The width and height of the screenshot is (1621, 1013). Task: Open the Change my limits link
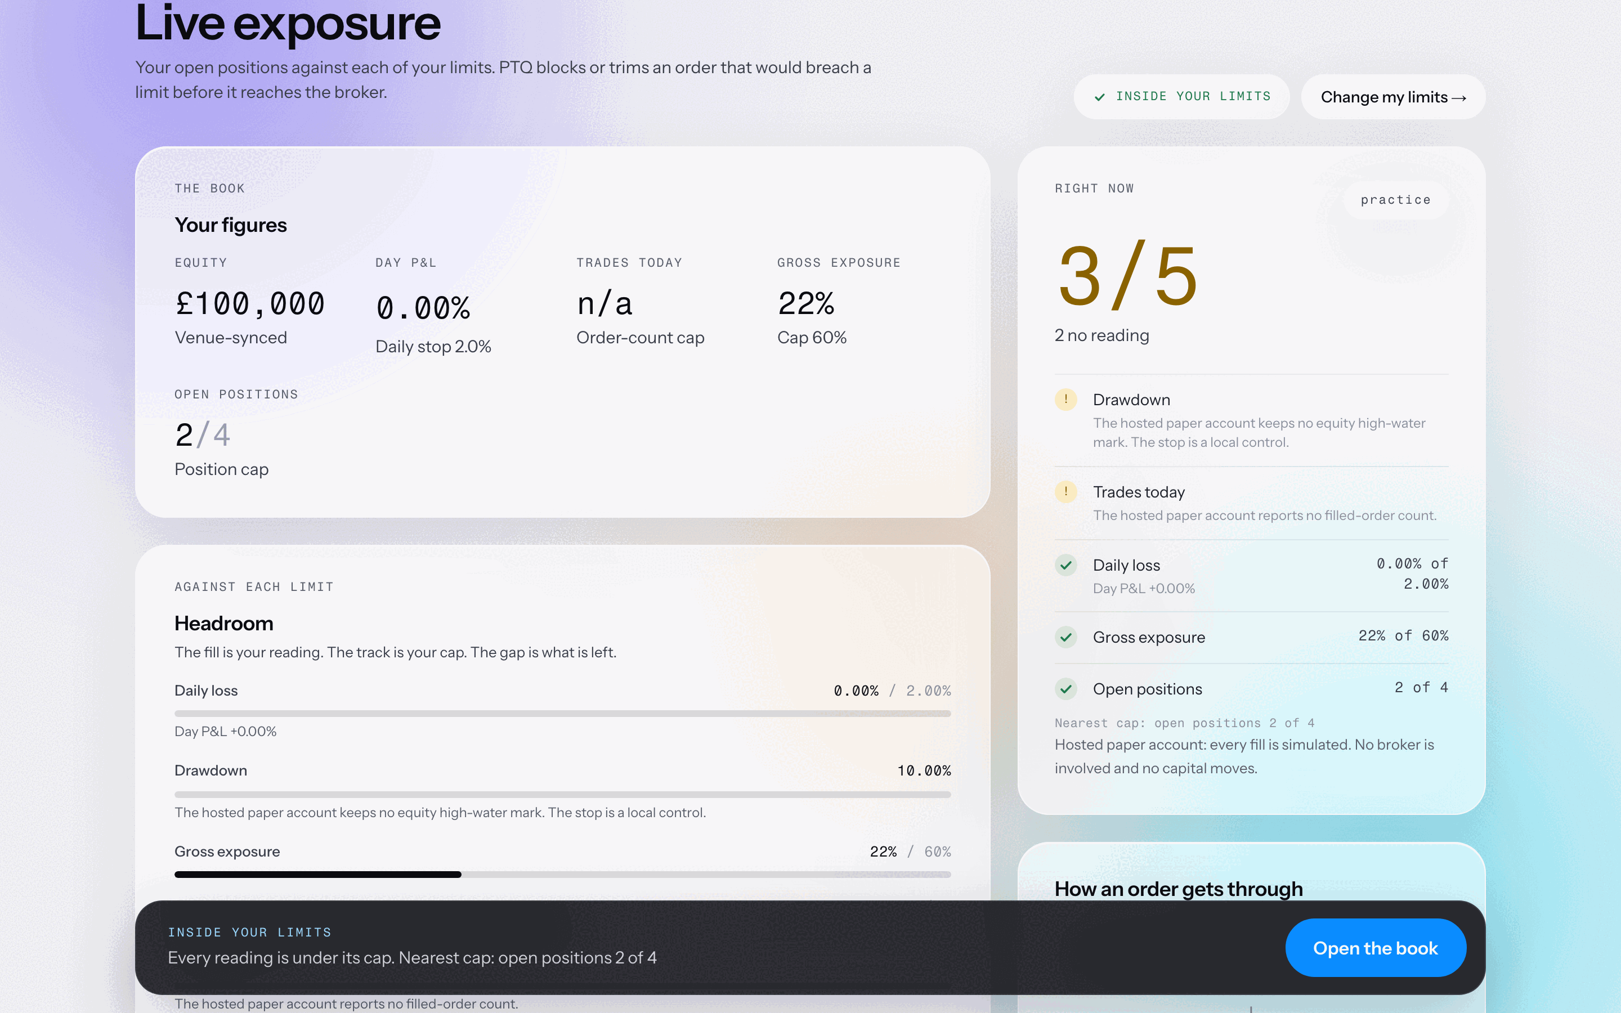tap(1393, 97)
